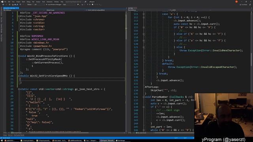
Task: Open the Window menu
Action: click(57, 2)
